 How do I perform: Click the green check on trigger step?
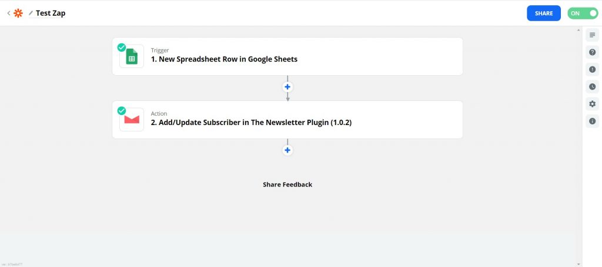[x=122, y=48]
